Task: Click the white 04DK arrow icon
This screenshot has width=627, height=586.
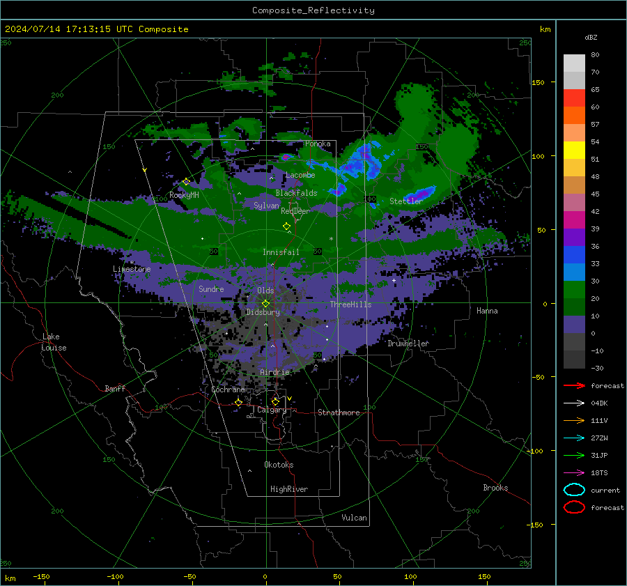Action: [x=574, y=403]
